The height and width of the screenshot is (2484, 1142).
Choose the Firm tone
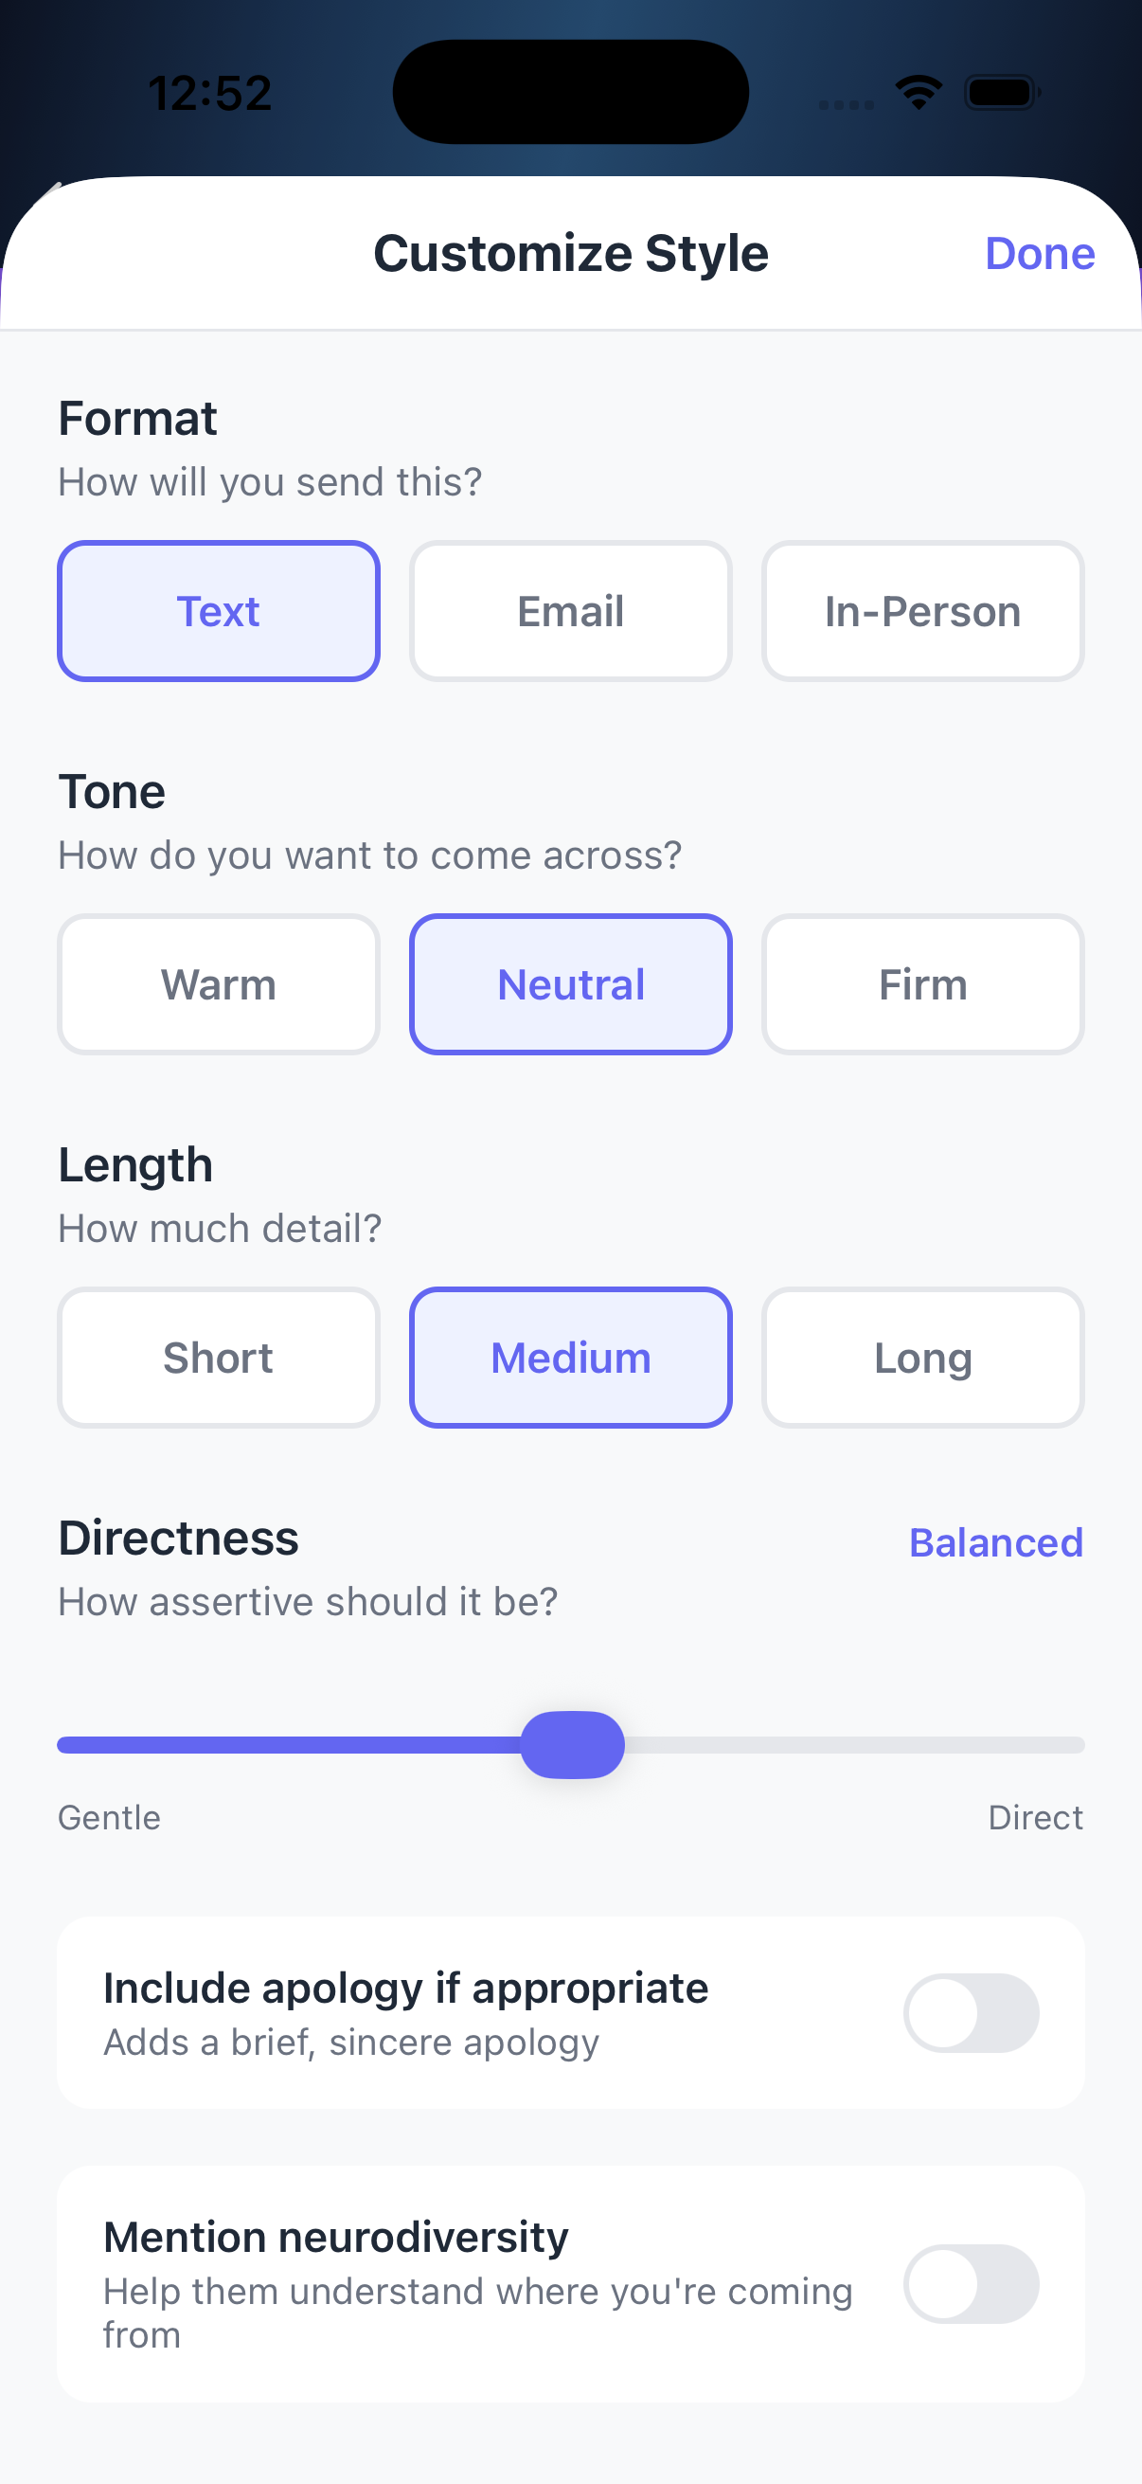(x=922, y=984)
